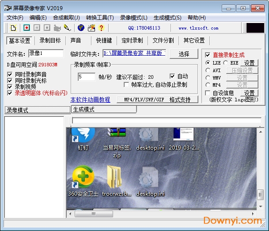Toggle 录制视频 checkbox

10,87
